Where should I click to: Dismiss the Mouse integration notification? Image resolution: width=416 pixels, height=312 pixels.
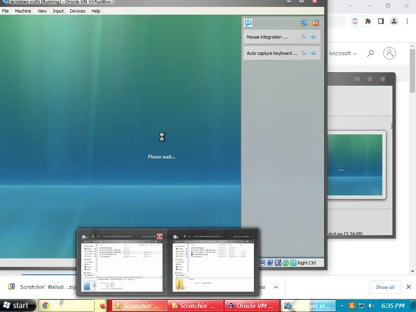(313, 37)
